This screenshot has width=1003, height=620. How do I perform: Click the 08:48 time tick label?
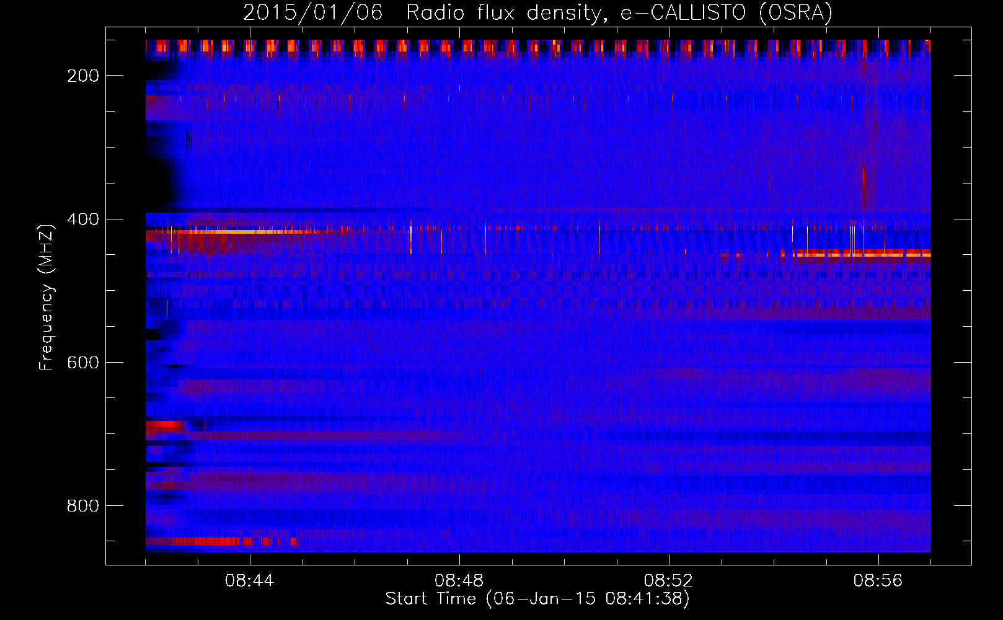459,581
